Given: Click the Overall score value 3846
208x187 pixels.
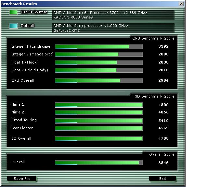Looking at the screenshot, I should [x=163, y=163].
